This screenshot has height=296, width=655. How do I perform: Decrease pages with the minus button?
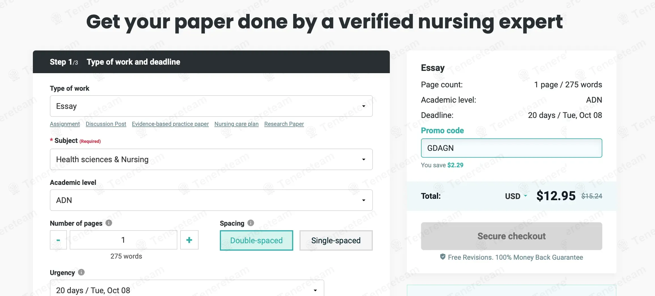pyautogui.click(x=58, y=240)
